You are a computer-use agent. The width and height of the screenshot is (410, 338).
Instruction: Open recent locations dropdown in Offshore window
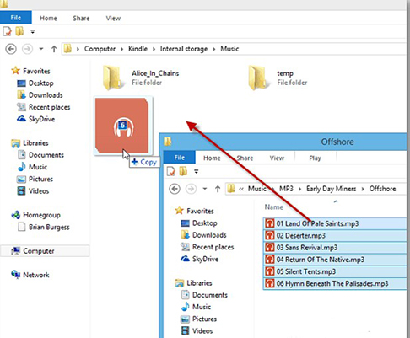(205, 189)
